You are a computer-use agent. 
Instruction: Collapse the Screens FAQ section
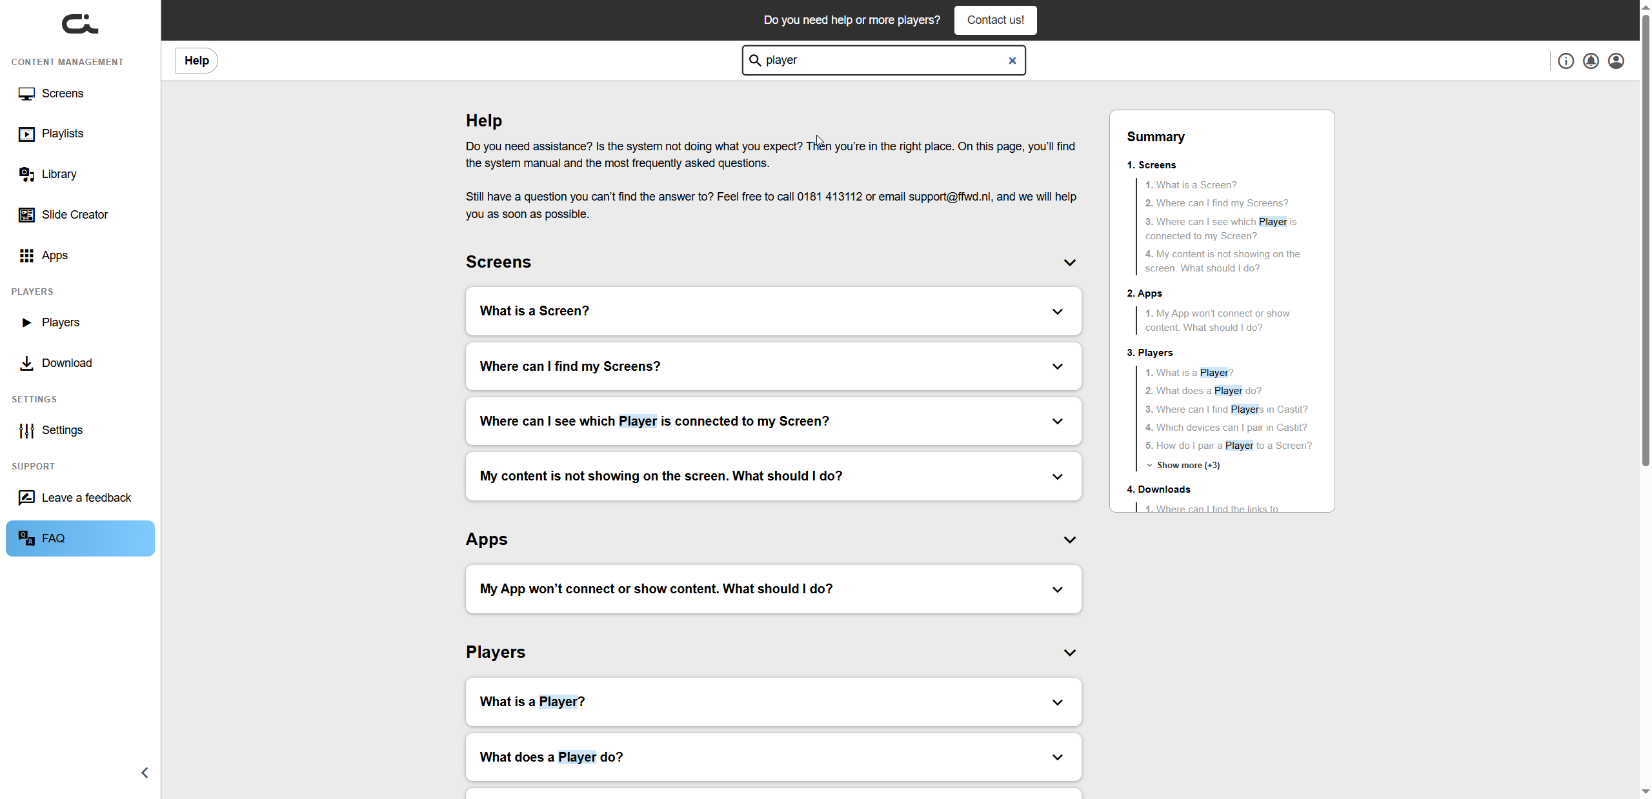coord(1069,262)
